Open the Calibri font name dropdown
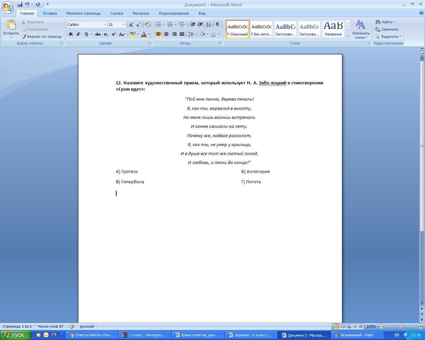 click(x=105, y=25)
